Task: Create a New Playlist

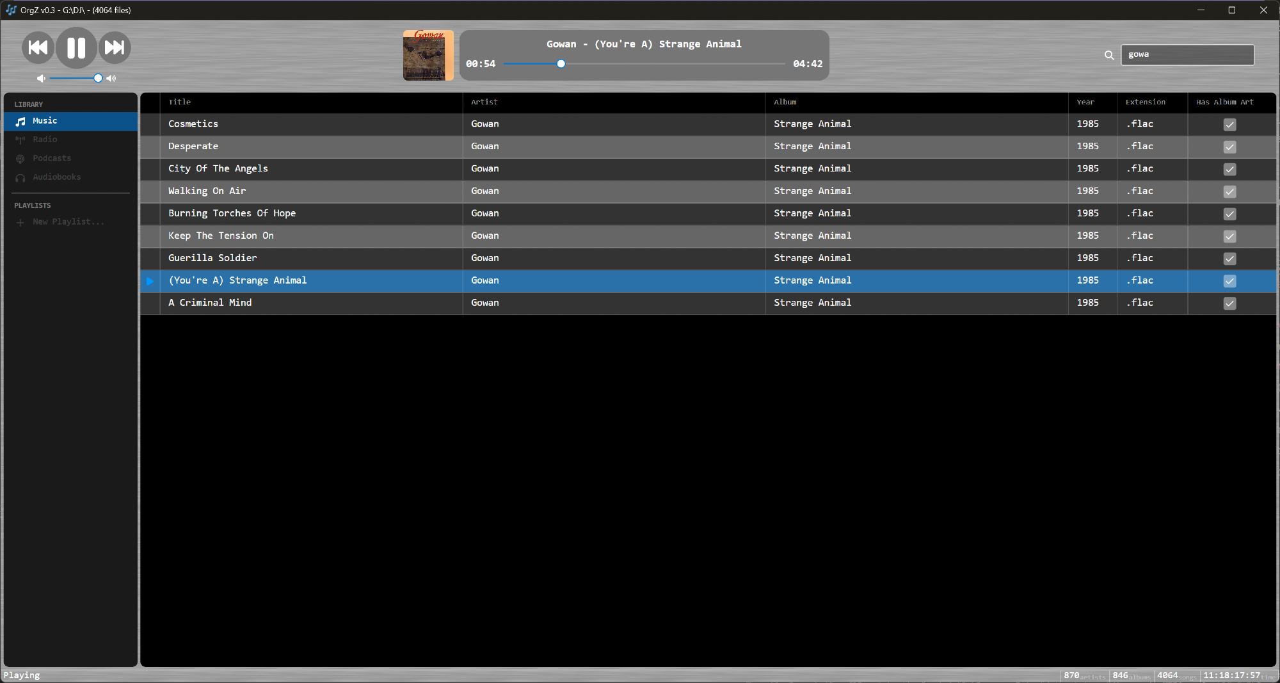Action: click(x=68, y=222)
